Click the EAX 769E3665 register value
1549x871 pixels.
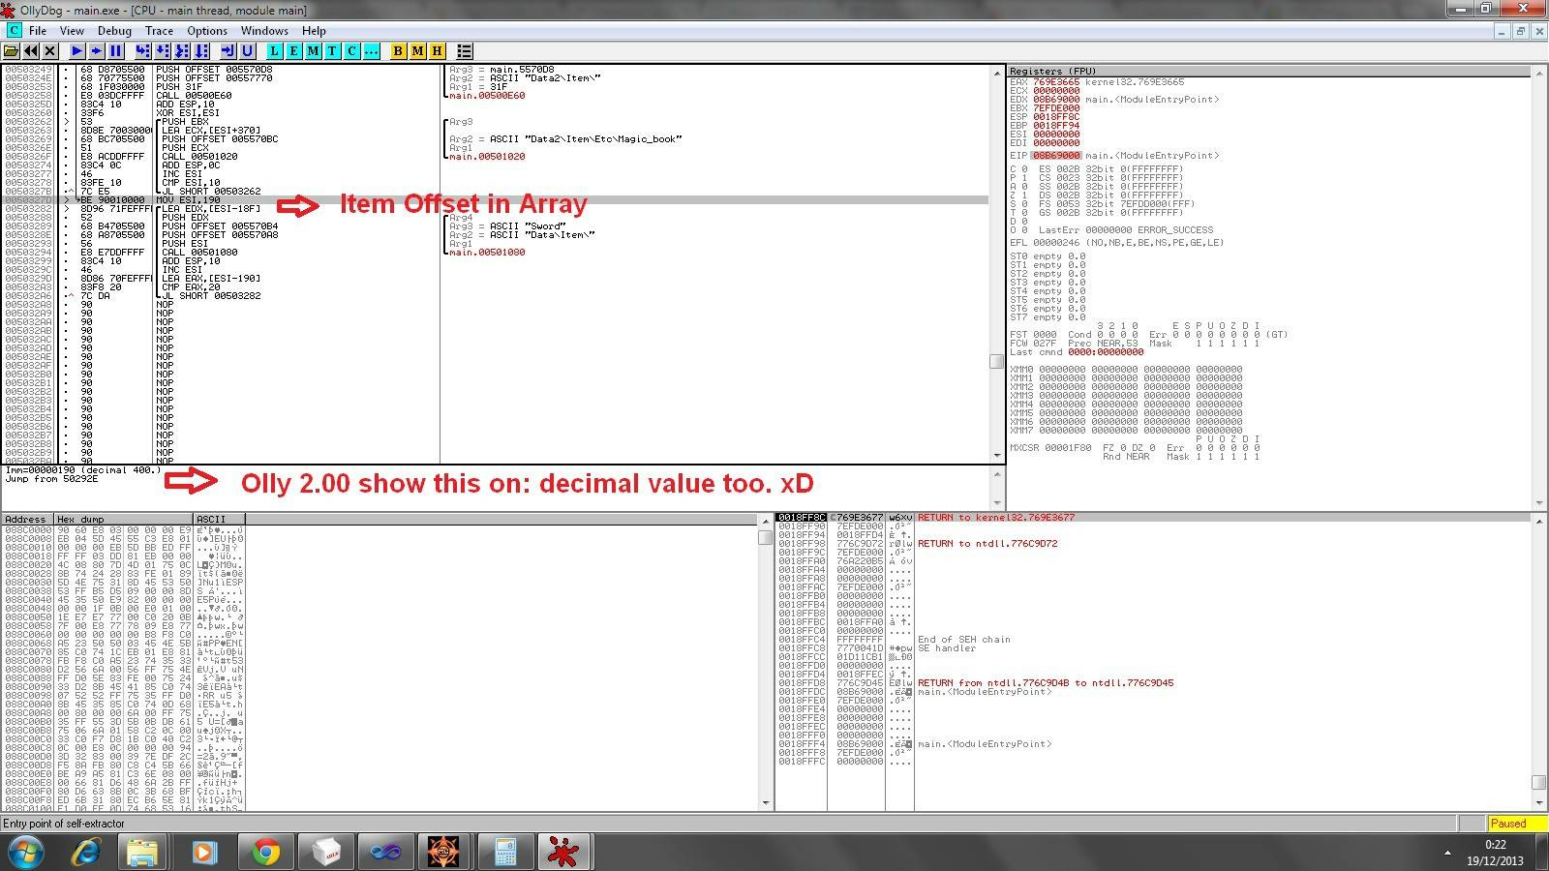click(1056, 82)
